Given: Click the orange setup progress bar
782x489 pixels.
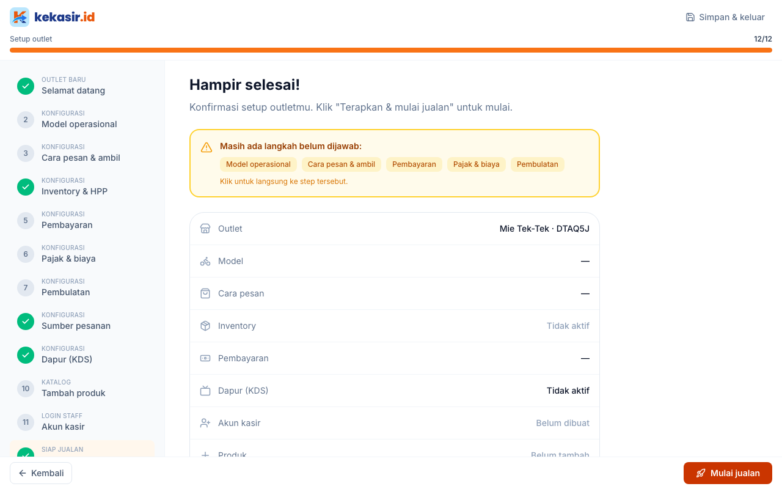Looking at the screenshot, I should click(391, 50).
